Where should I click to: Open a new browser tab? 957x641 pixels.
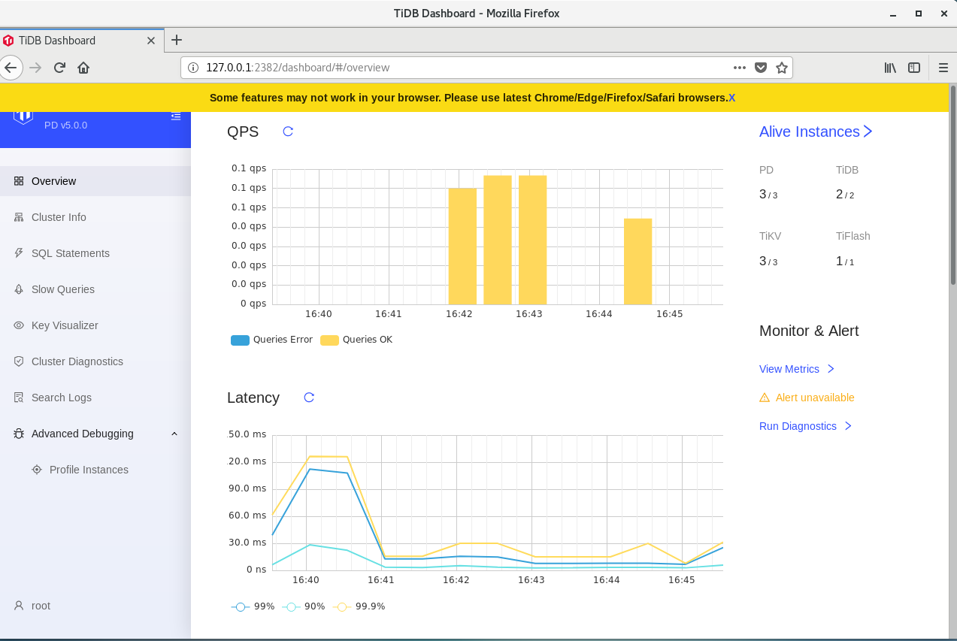coord(177,40)
